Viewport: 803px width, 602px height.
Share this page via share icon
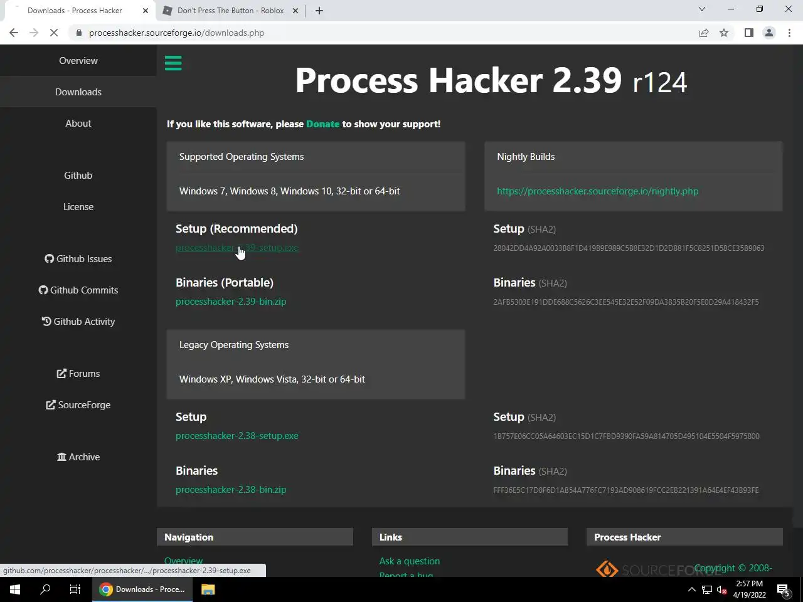pos(704,33)
